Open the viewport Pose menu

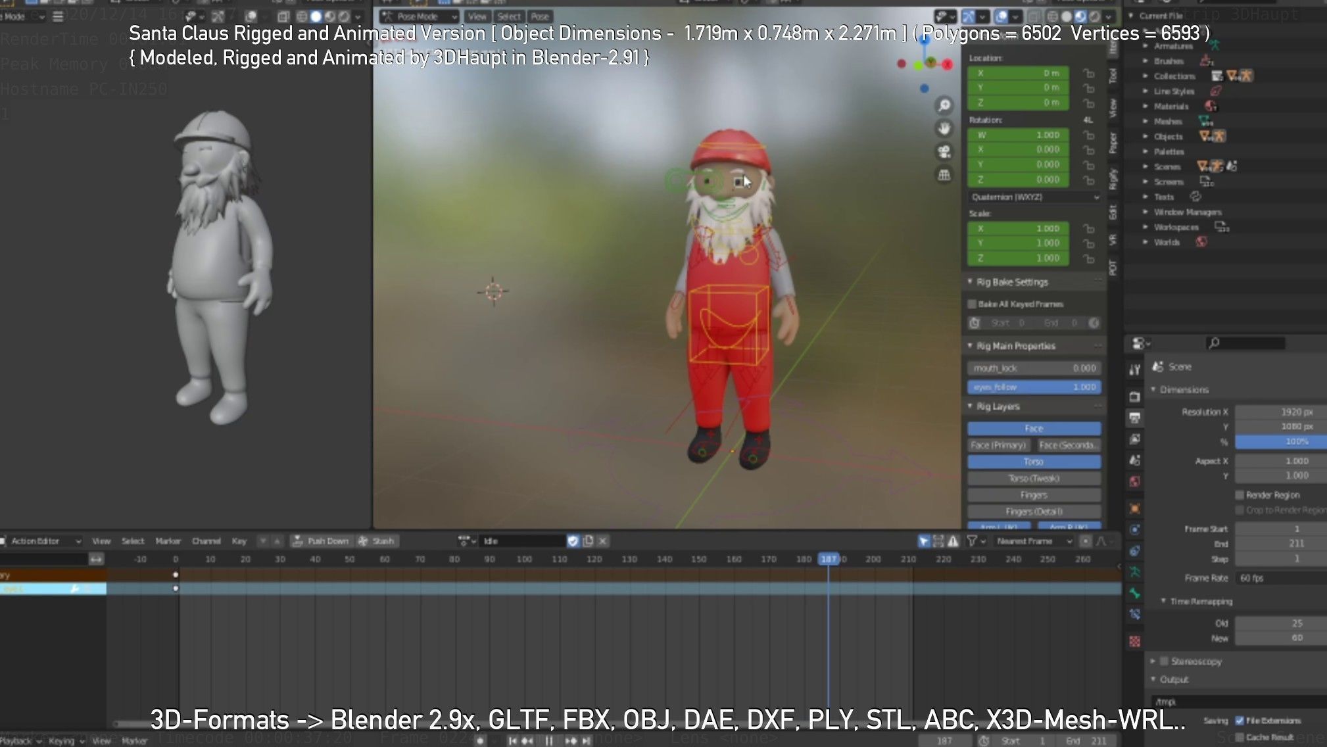(540, 16)
